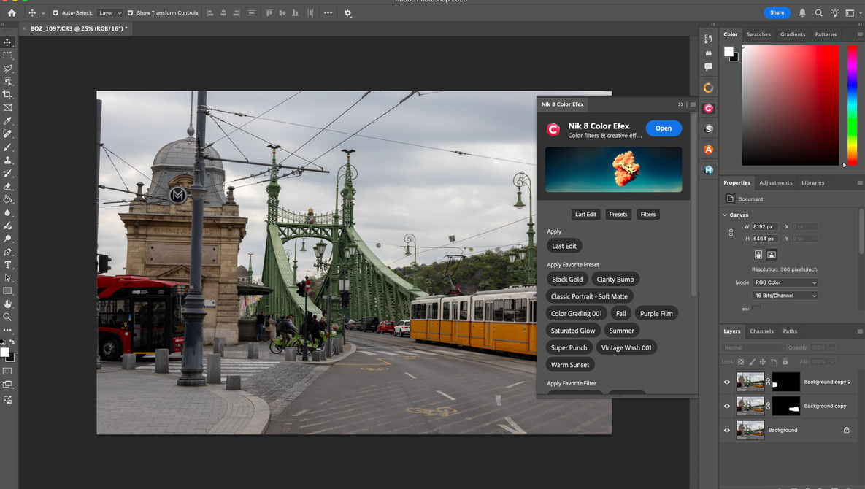Toggle lock position

click(x=762, y=362)
